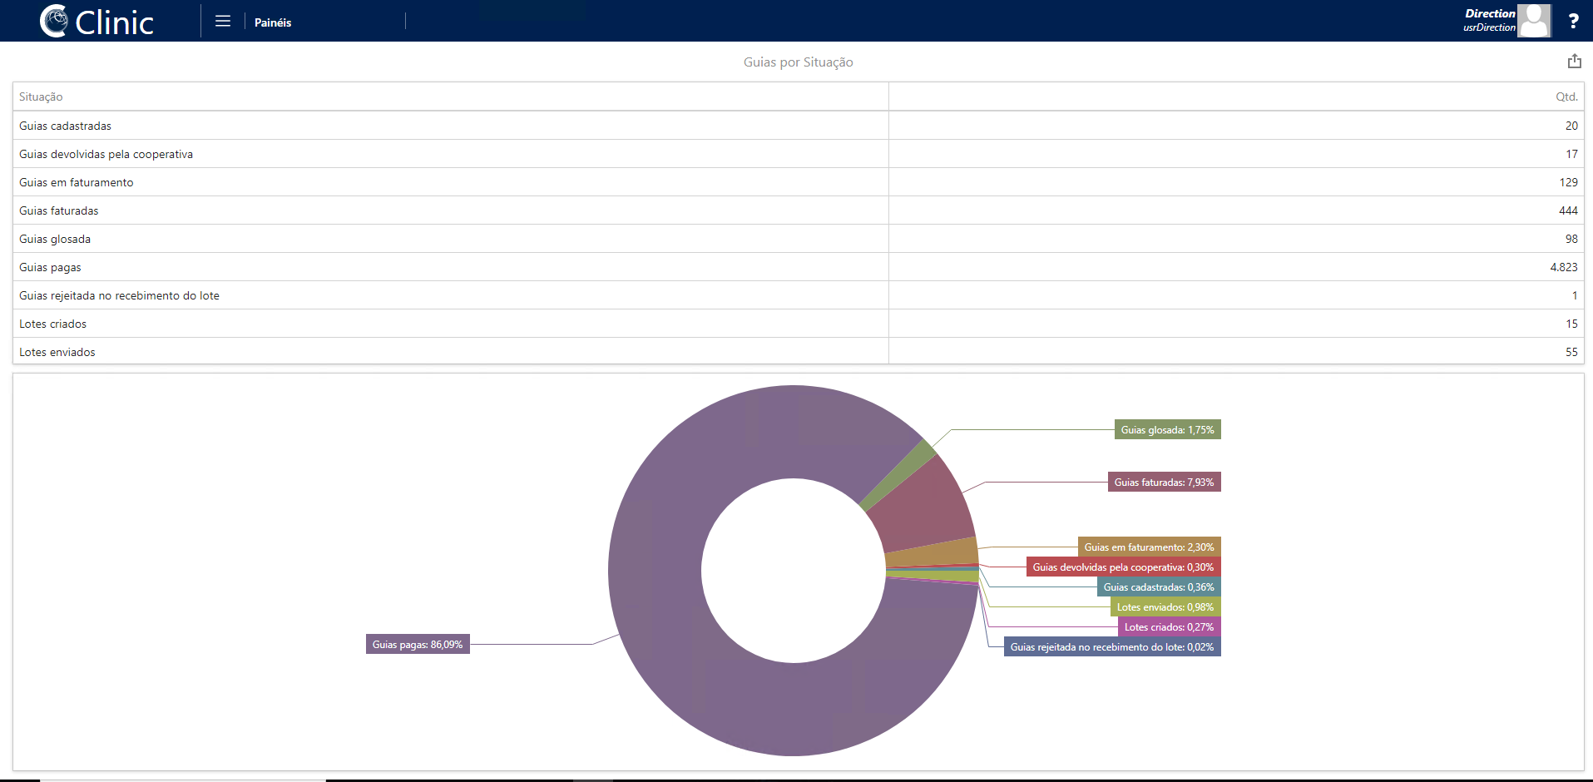Select the Lotes enviados table row
This screenshot has height=782, width=1593.
coord(798,352)
